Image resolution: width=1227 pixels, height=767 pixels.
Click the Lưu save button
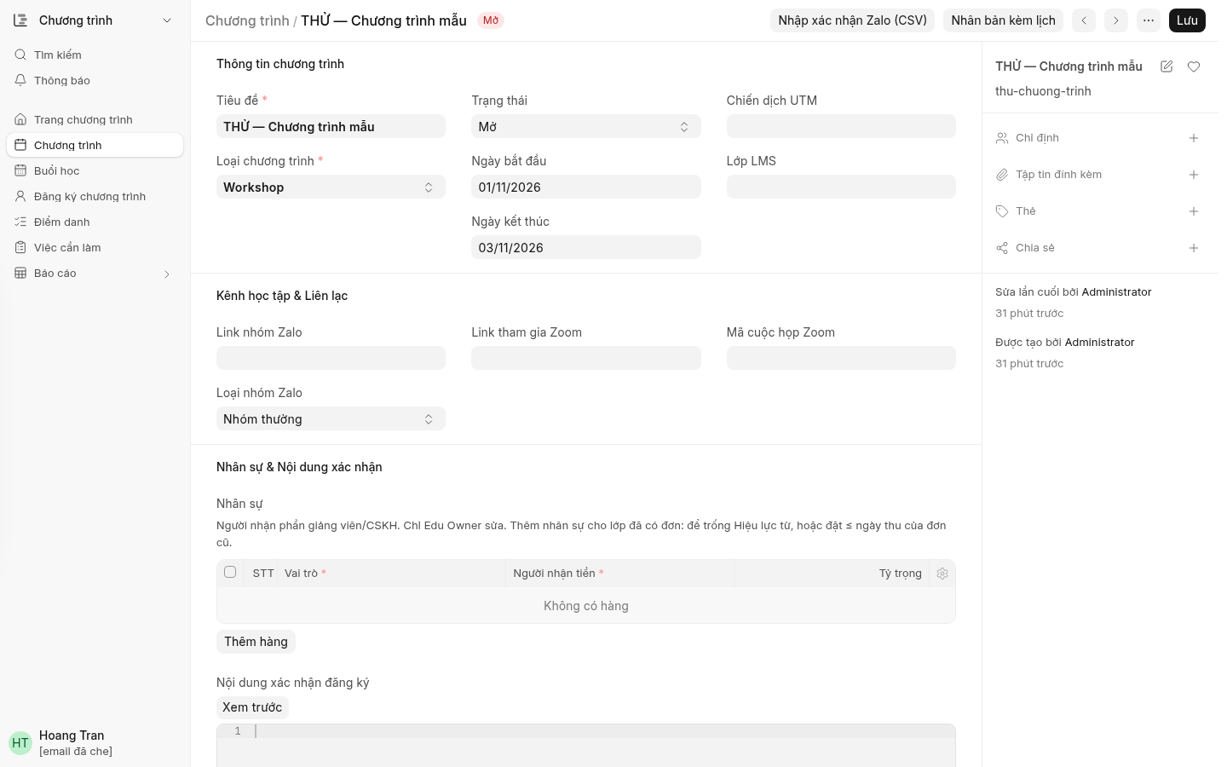(x=1187, y=20)
